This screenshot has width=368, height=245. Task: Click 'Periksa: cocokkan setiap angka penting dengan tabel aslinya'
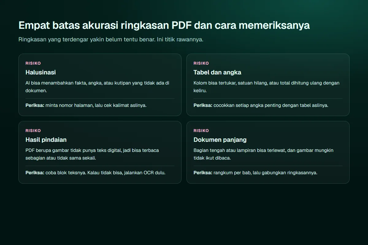(x=261, y=105)
